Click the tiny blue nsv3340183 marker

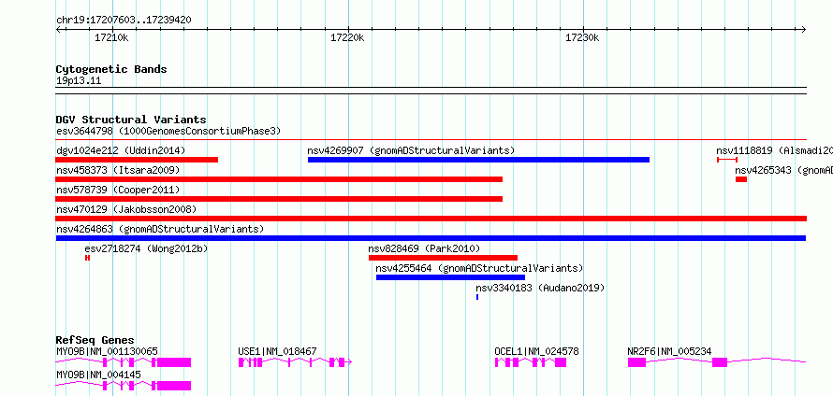477,297
